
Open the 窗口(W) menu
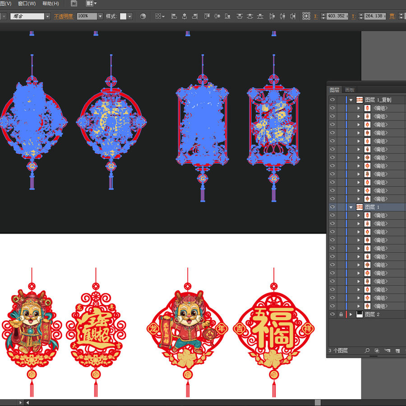pos(27,4)
